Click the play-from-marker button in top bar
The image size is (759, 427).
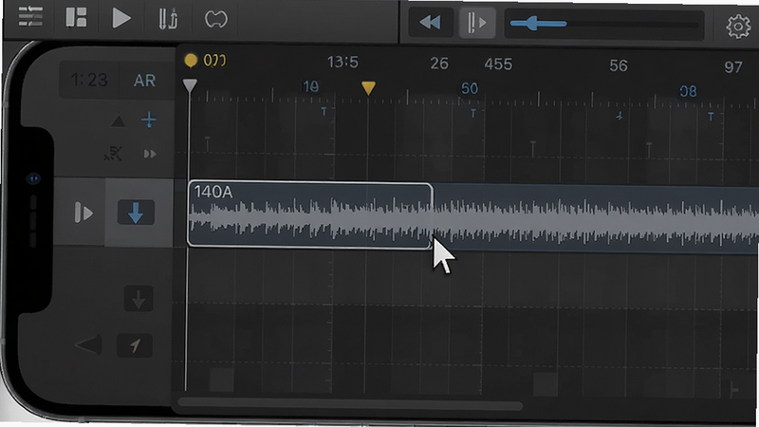(x=476, y=23)
